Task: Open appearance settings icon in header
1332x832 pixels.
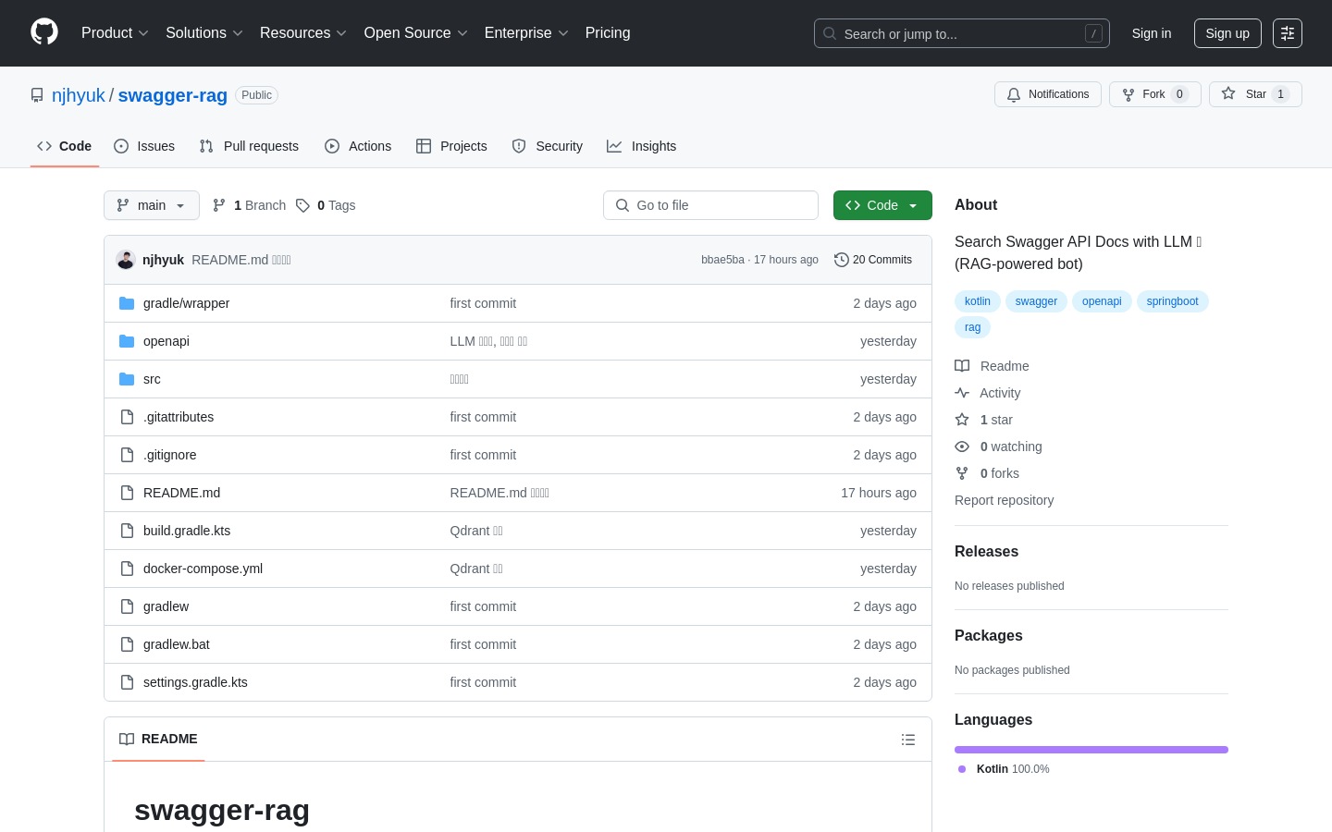Action: (1288, 33)
